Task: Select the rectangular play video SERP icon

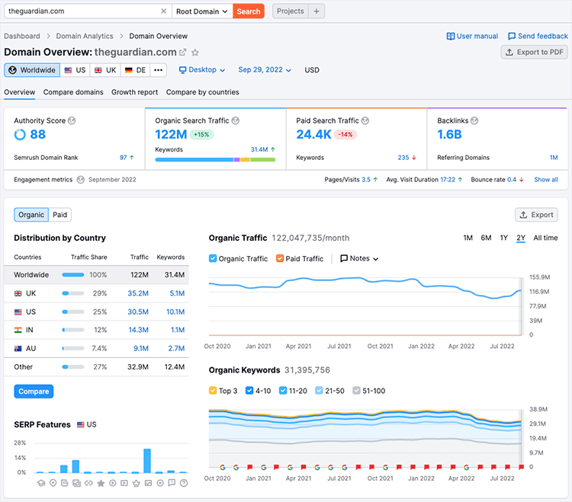Action: pos(124,483)
